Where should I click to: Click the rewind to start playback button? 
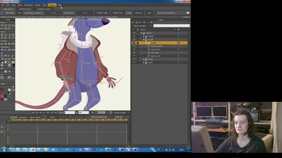[x=33, y=112]
